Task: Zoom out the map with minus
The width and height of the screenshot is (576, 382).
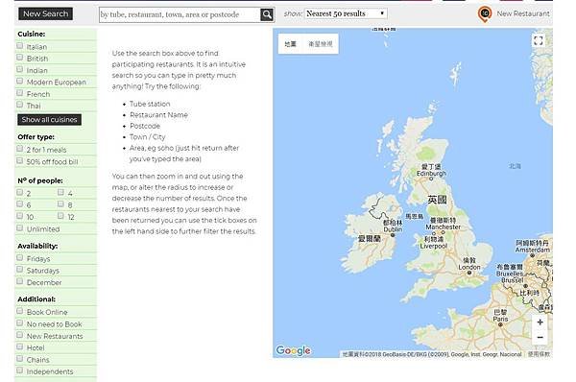Action: click(540, 337)
